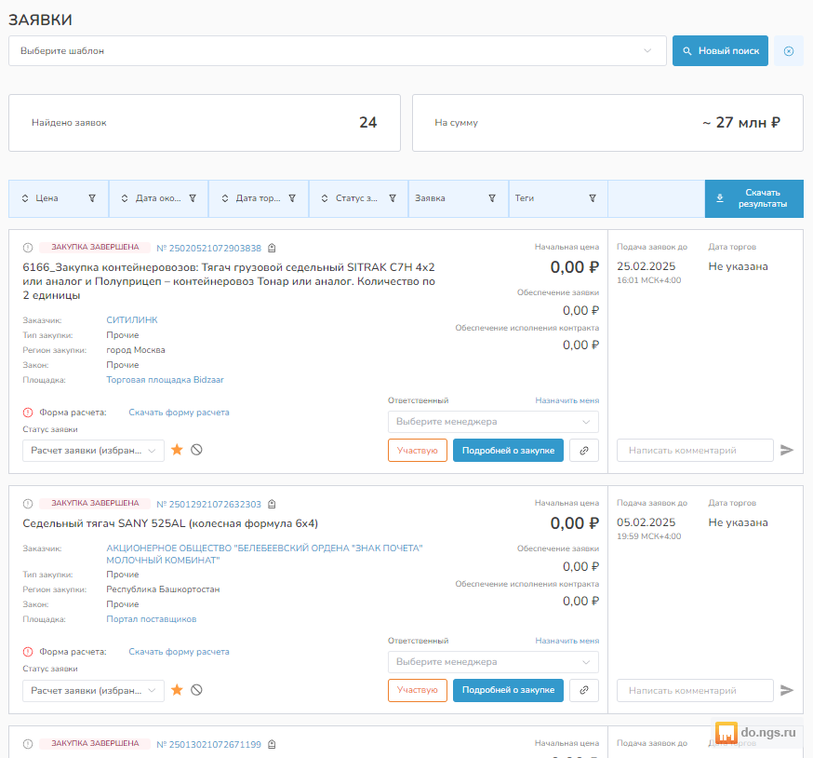This screenshot has height=758, width=813.
Task: Open the Выберите шаблон template dropdown
Action: click(x=338, y=51)
